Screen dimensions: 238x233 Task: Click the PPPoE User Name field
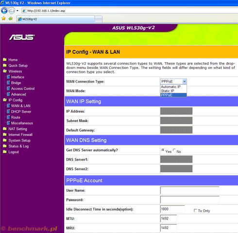190,190
